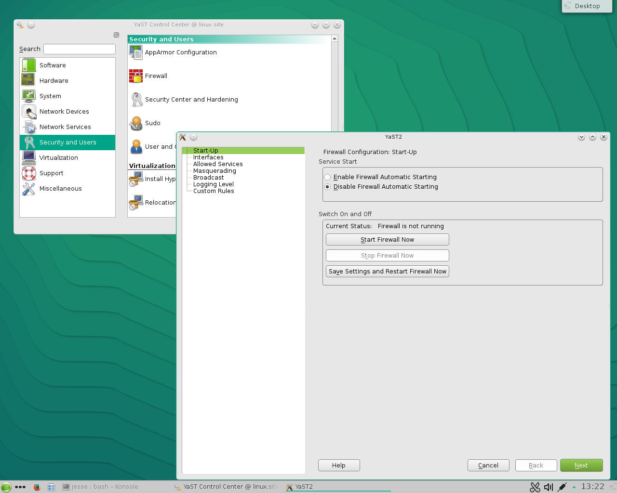Select Virtualization label in category list
This screenshot has height=493, width=617.
click(58, 157)
